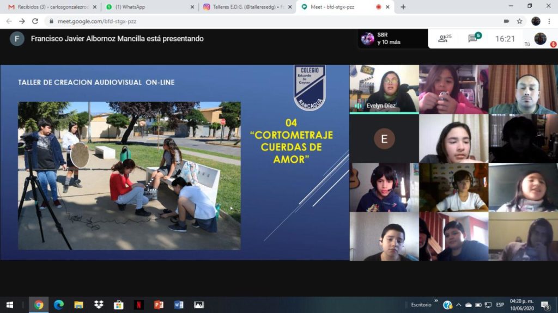Click the camera icon in address bar

[x=506, y=21]
